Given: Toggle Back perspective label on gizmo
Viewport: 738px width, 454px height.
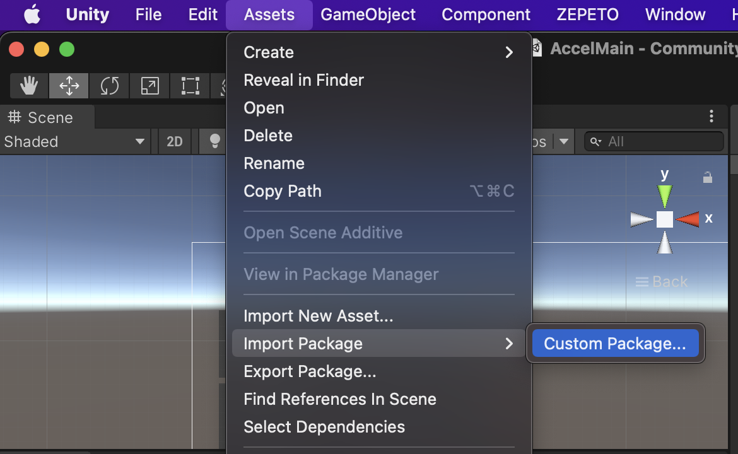Looking at the screenshot, I should coord(661,282).
